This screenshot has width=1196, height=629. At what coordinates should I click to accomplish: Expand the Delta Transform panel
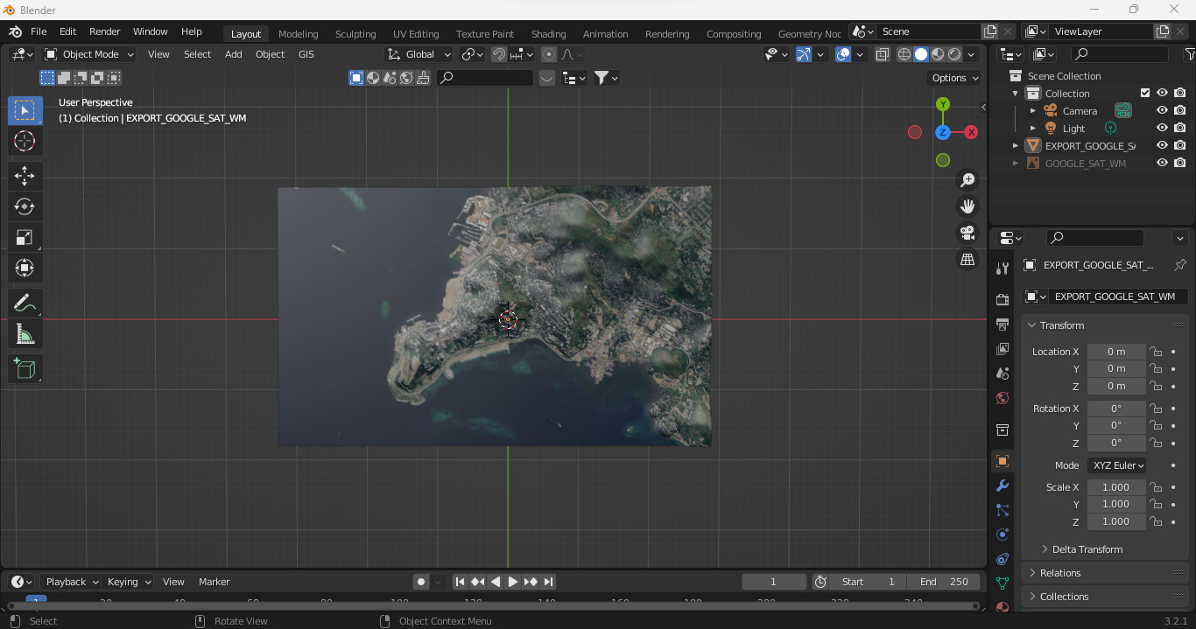coord(1081,549)
